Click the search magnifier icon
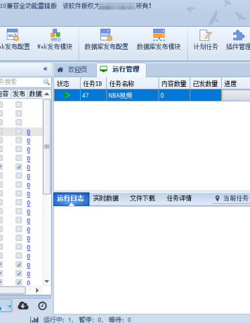 pos(46,81)
